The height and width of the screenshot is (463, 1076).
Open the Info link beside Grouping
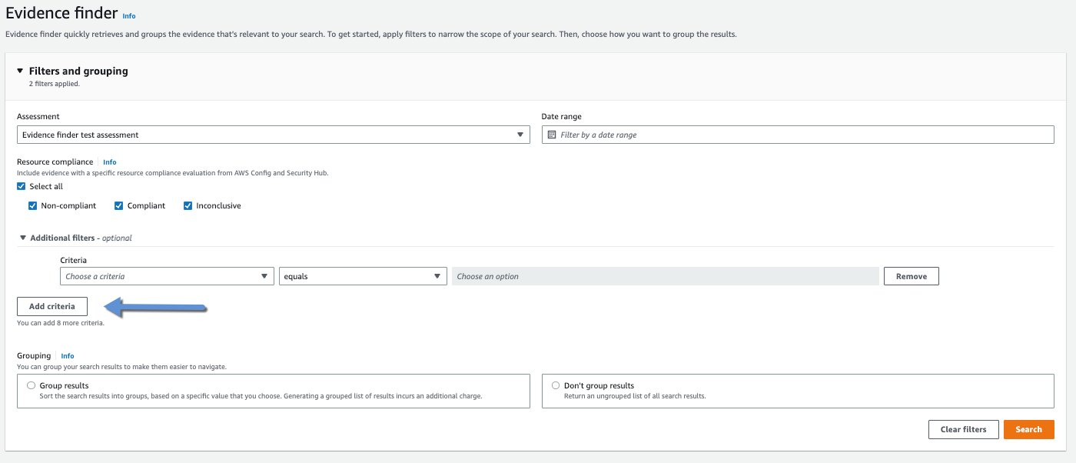pos(68,355)
